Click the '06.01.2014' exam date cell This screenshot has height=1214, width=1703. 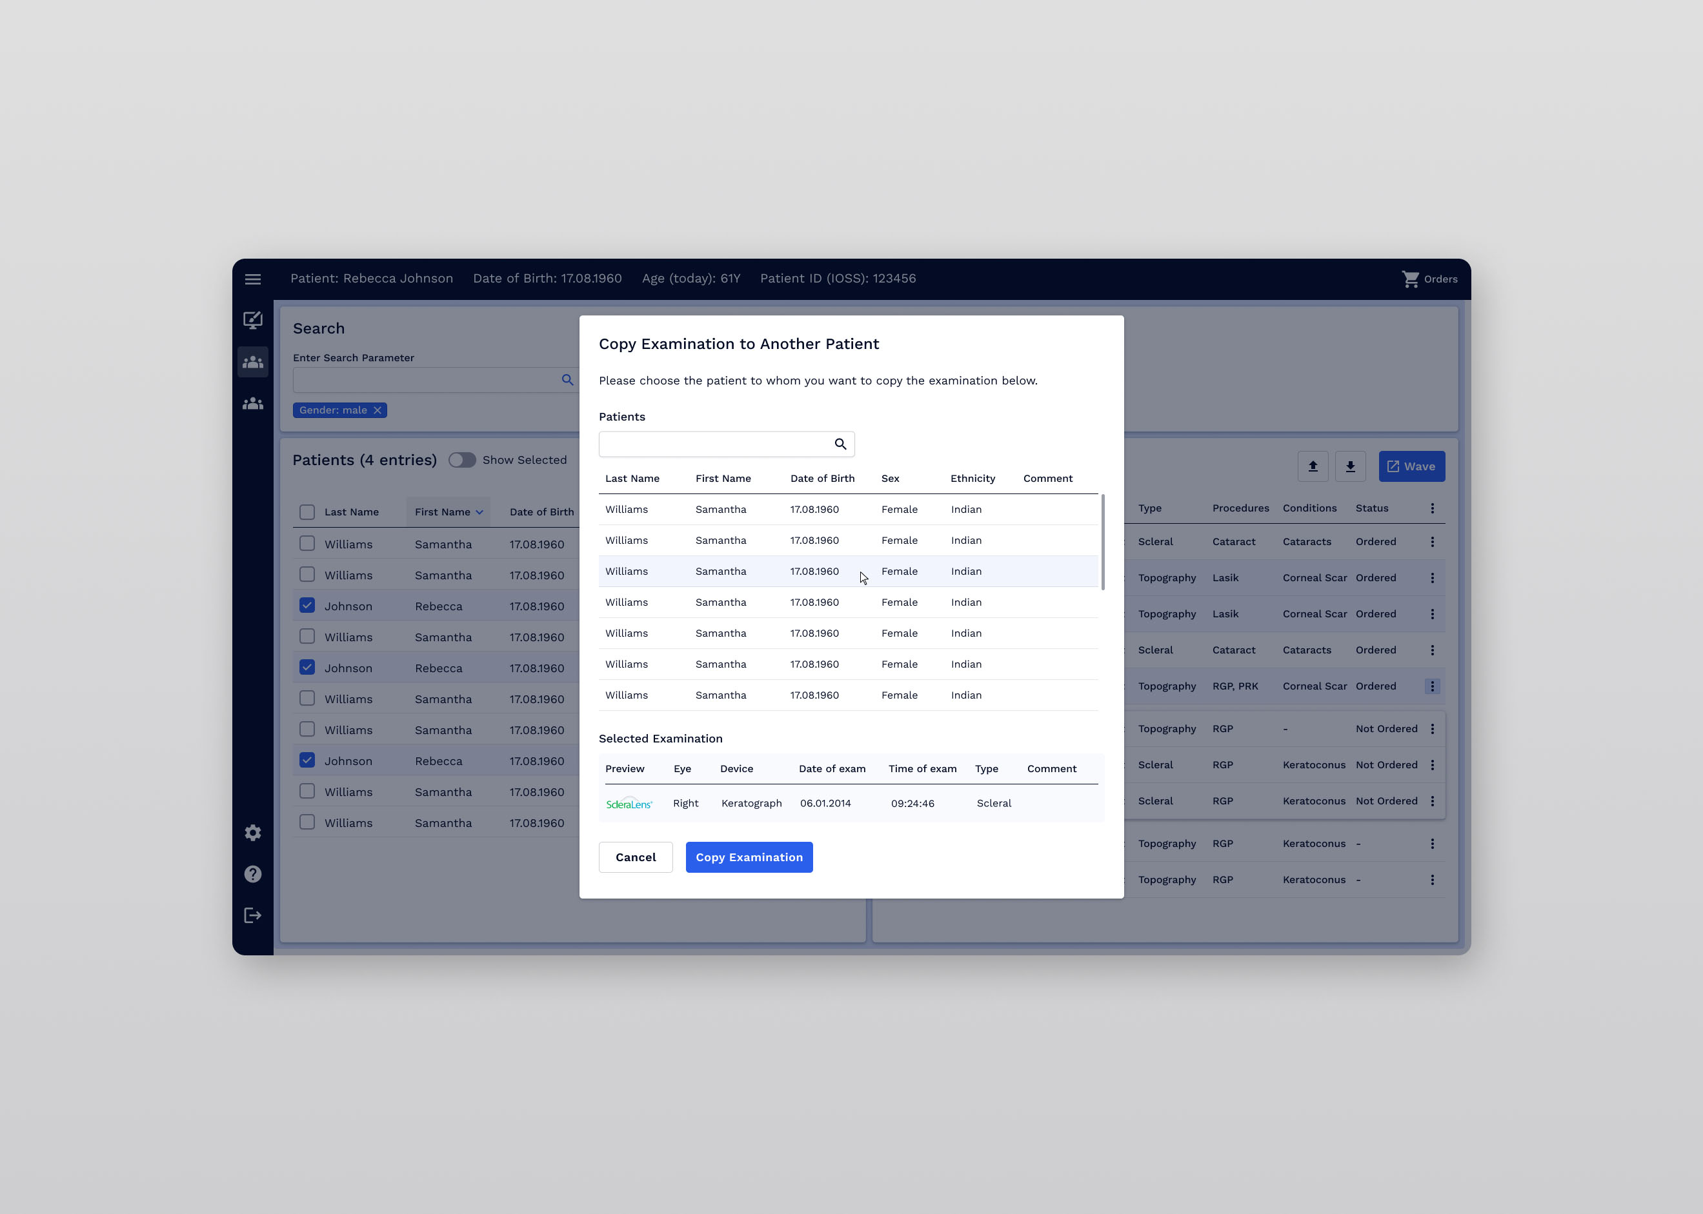coord(825,804)
